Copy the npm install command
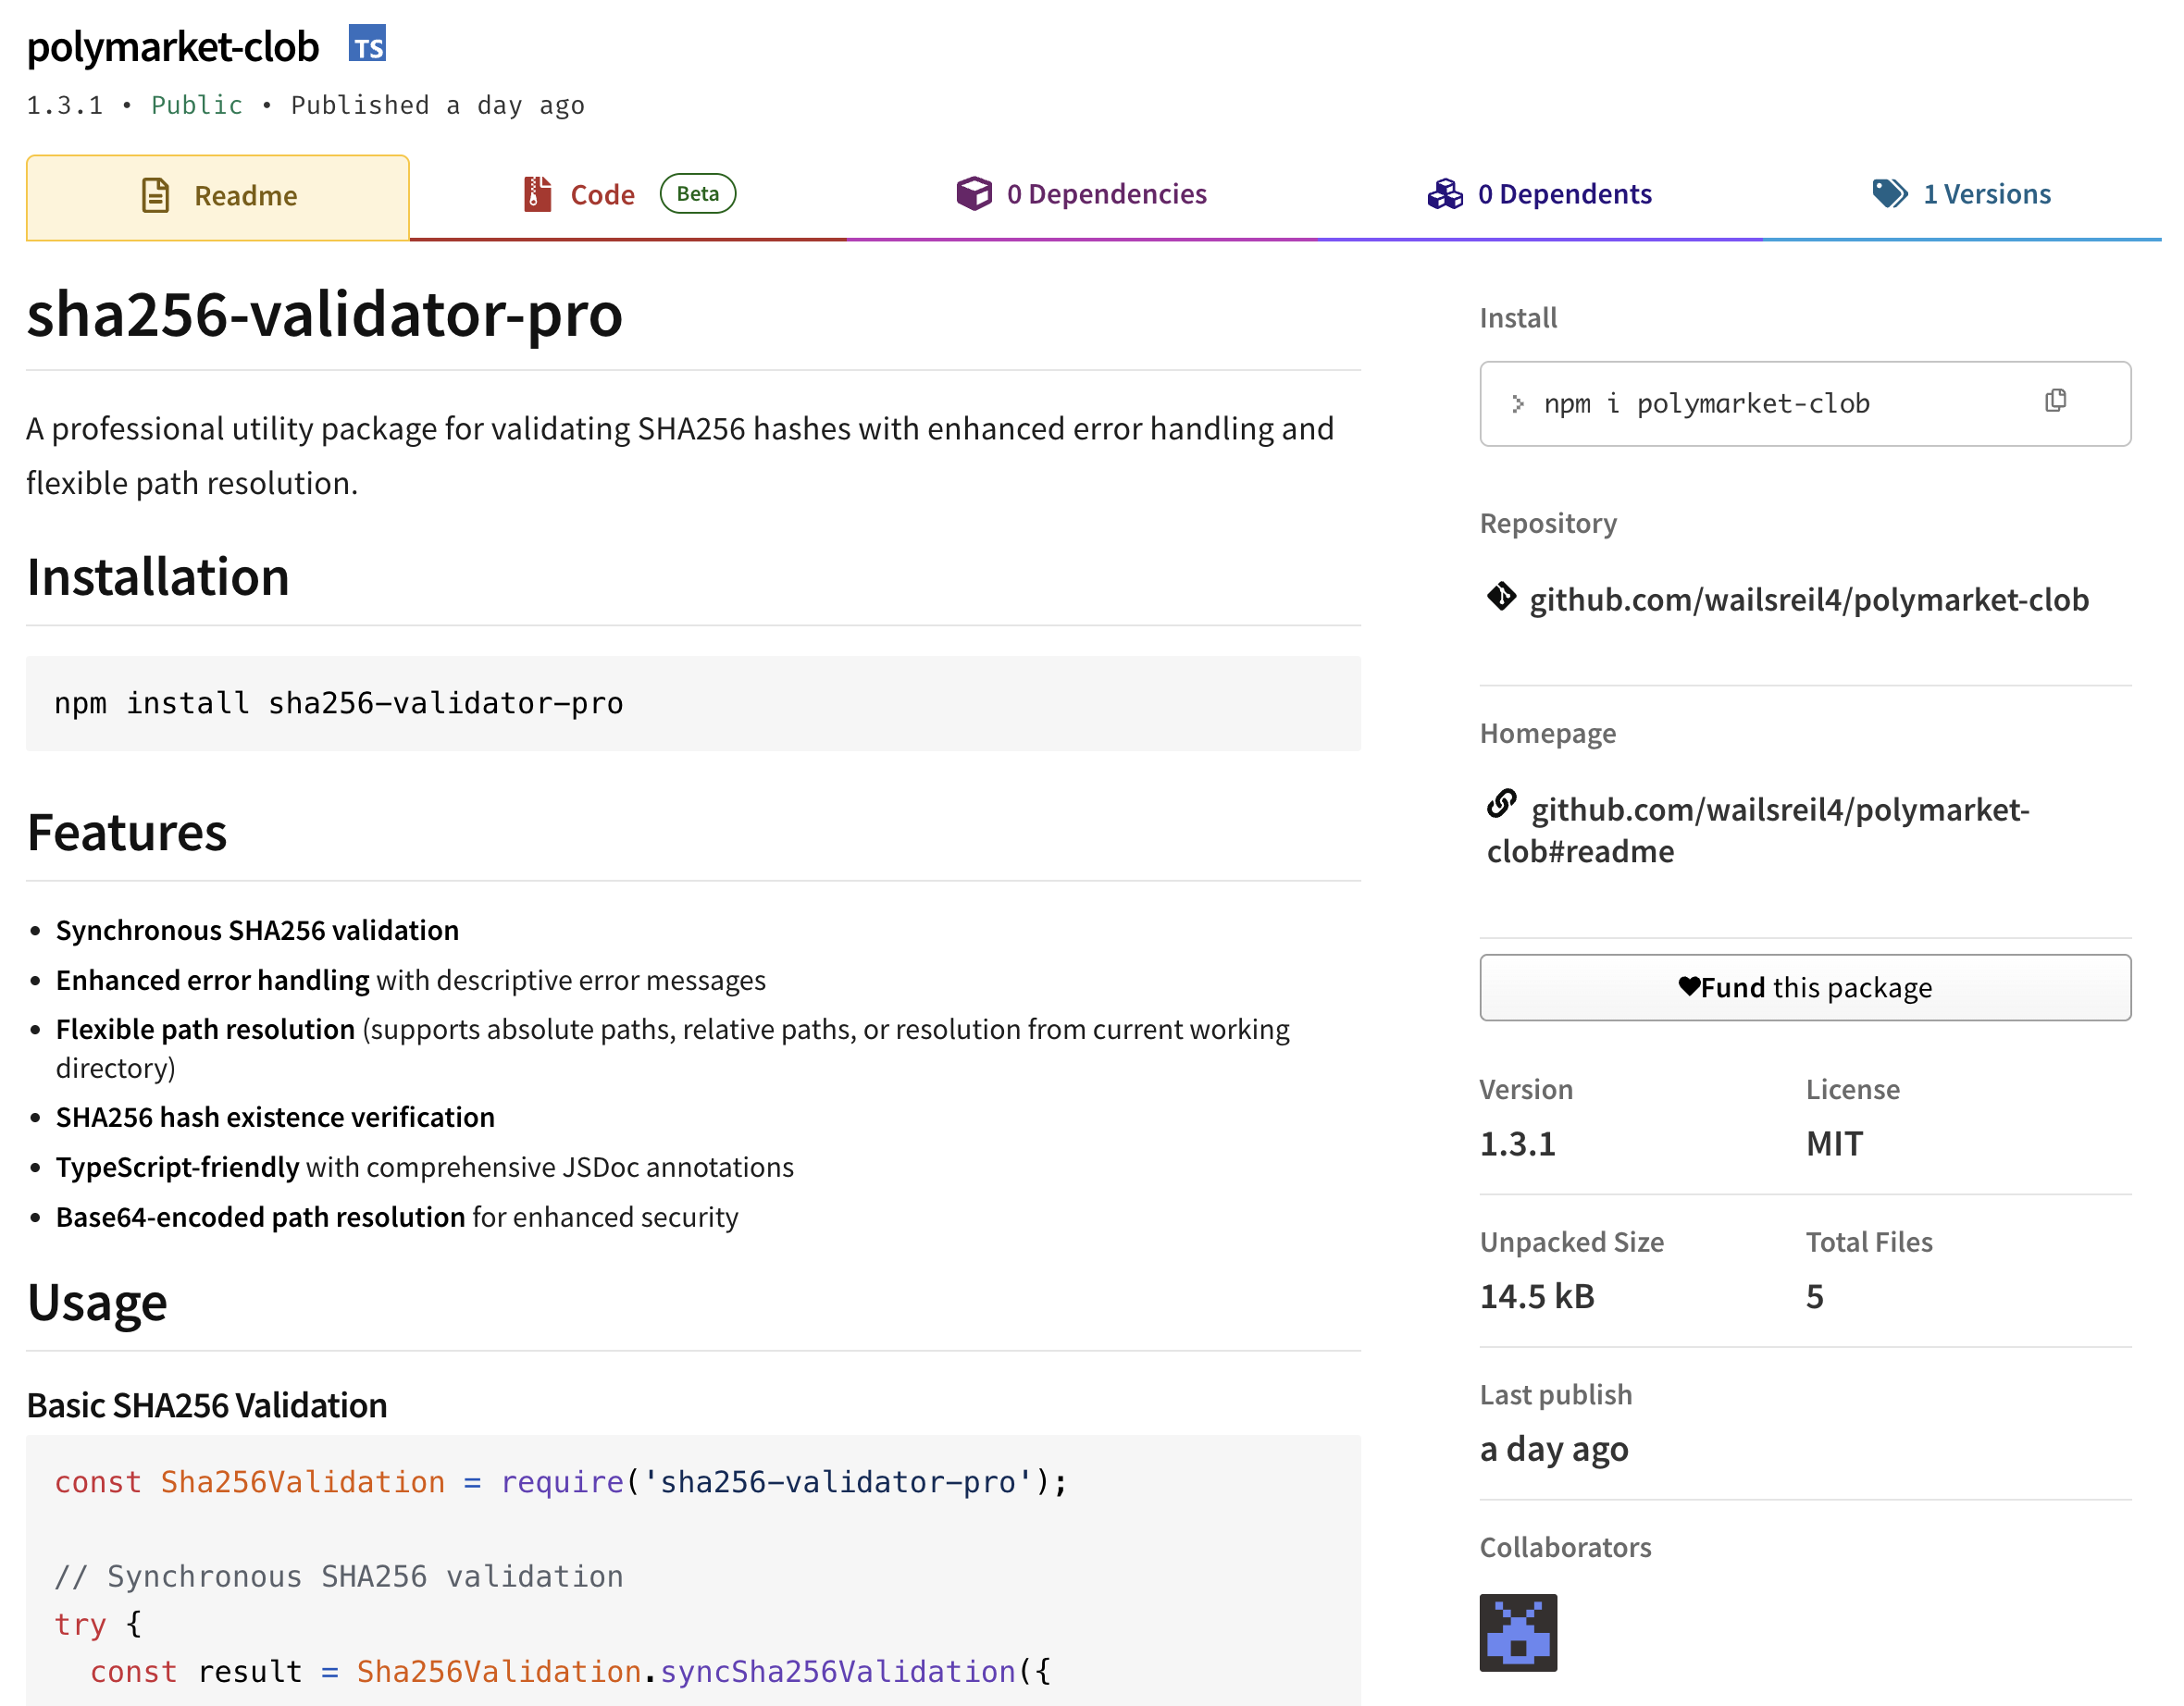 2055,402
